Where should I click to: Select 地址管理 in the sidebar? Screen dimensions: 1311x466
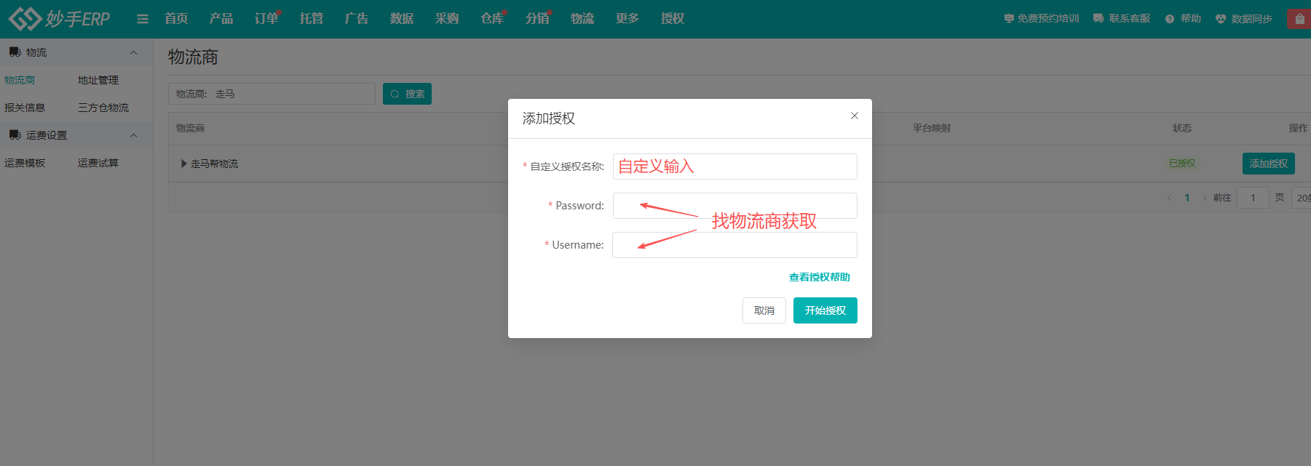(x=98, y=80)
